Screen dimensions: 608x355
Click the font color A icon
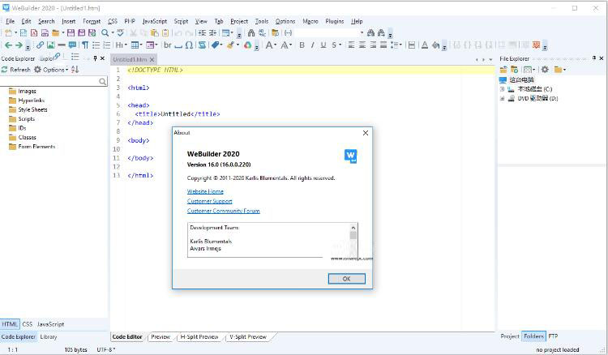(425, 45)
